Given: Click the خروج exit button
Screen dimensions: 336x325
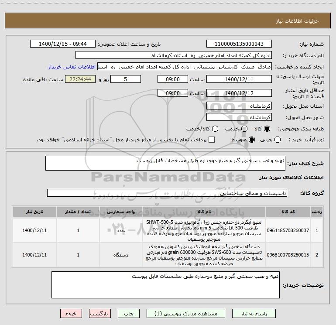Looking at the screenshot, I should 71,314.
